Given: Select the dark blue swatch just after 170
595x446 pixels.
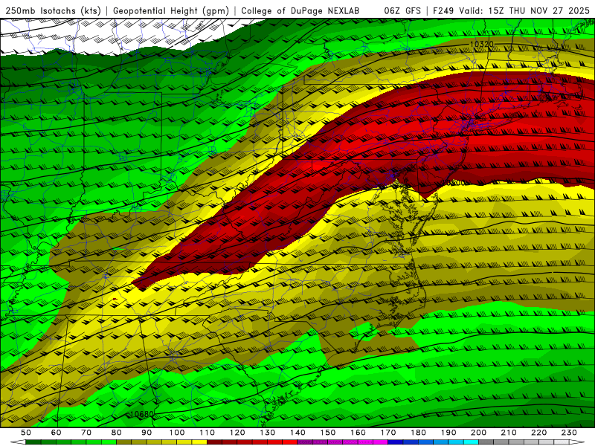Looking at the screenshot, I should pos(396,442).
